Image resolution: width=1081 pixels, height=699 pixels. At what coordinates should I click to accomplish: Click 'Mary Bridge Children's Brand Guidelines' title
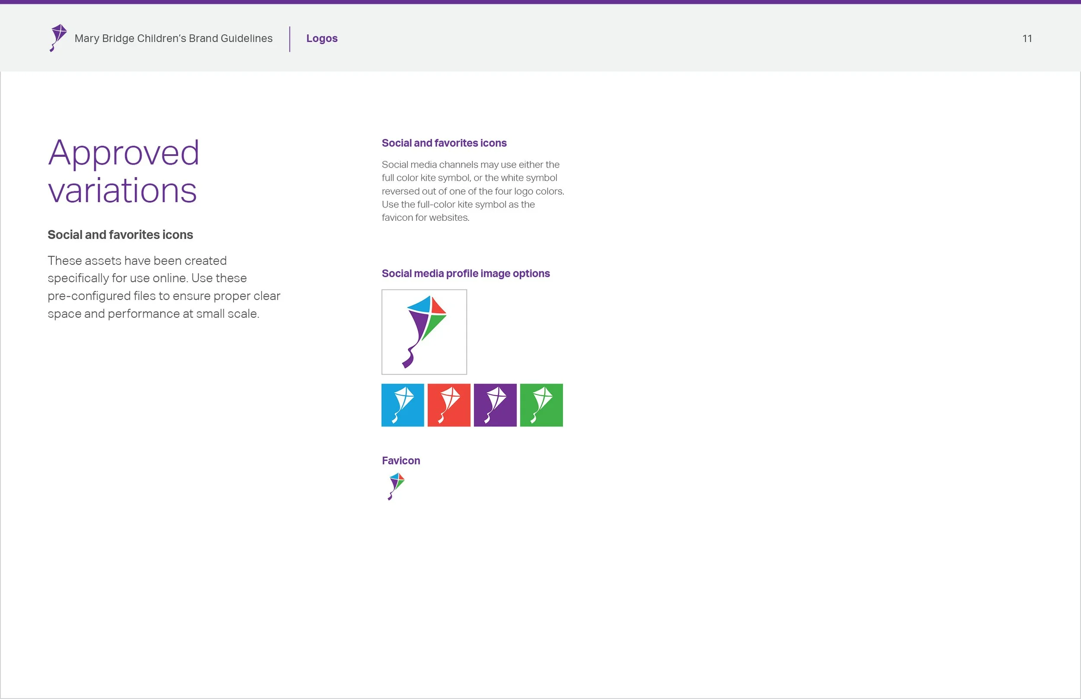[x=173, y=38]
